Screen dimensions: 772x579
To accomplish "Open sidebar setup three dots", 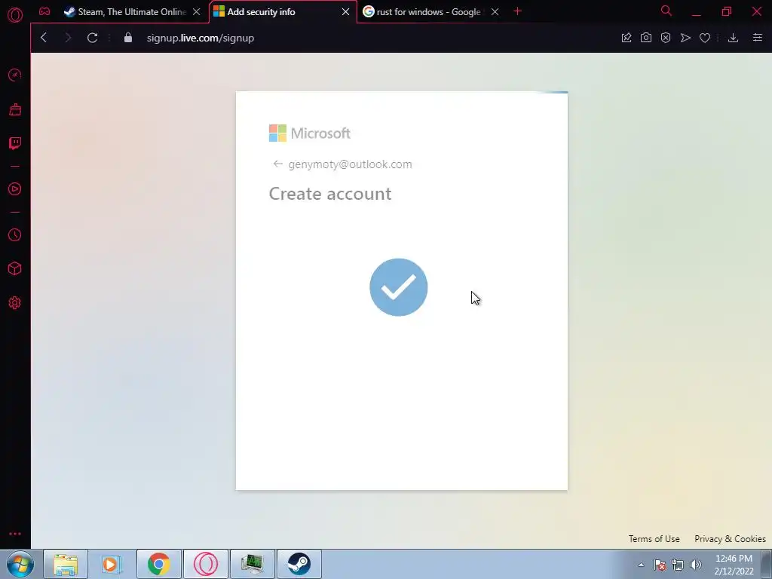I will tap(15, 534).
